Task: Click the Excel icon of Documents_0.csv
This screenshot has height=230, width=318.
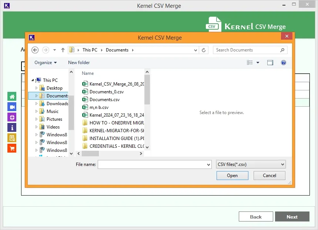Action: pos(85,92)
